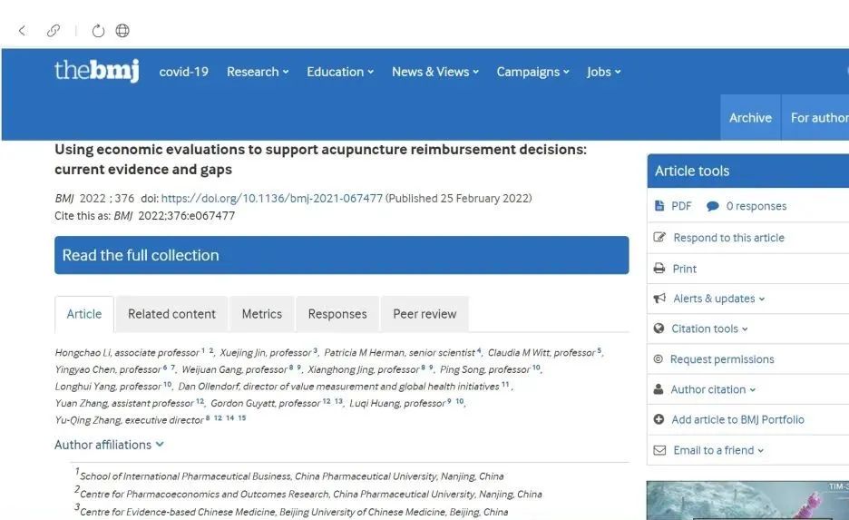Reload the page with refresh icon
Screen dimensions: 849x520
(98, 31)
